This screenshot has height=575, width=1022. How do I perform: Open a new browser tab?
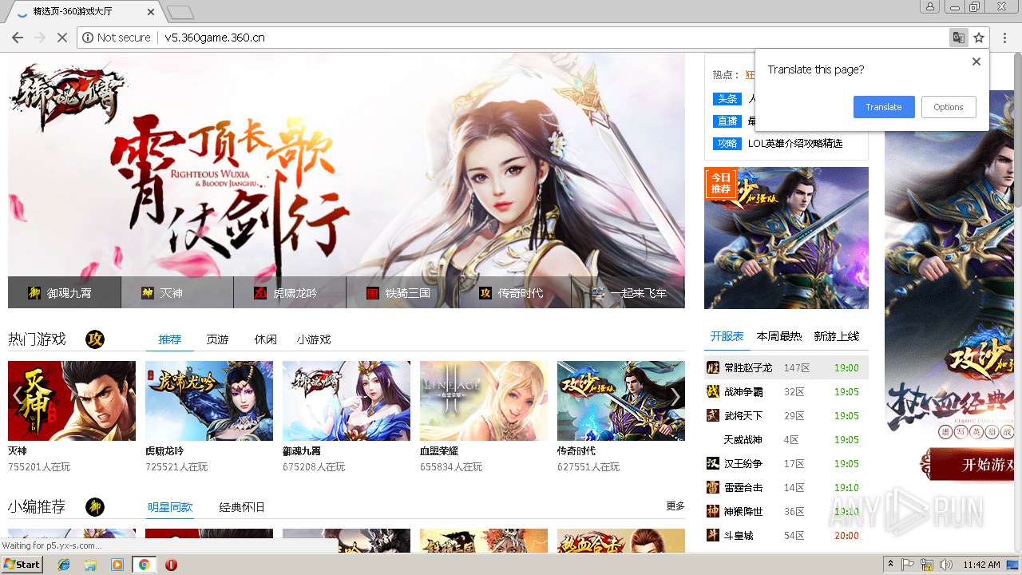pyautogui.click(x=180, y=12)
